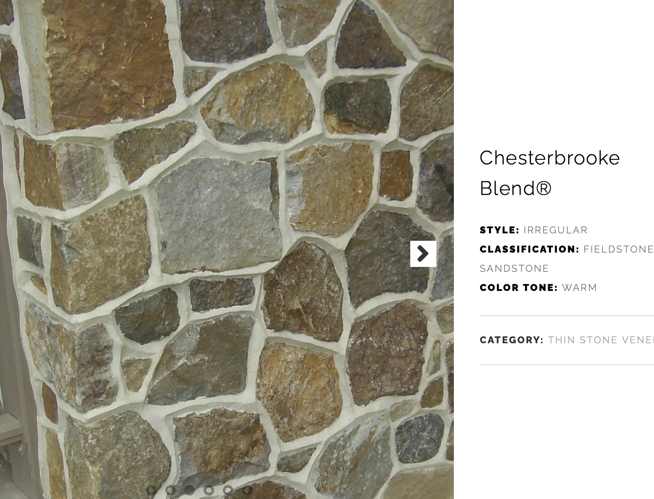The height and width of the screenshot is (499, 654).
Task: Click the Warm color tone link
Action: (x=579, y=287)
